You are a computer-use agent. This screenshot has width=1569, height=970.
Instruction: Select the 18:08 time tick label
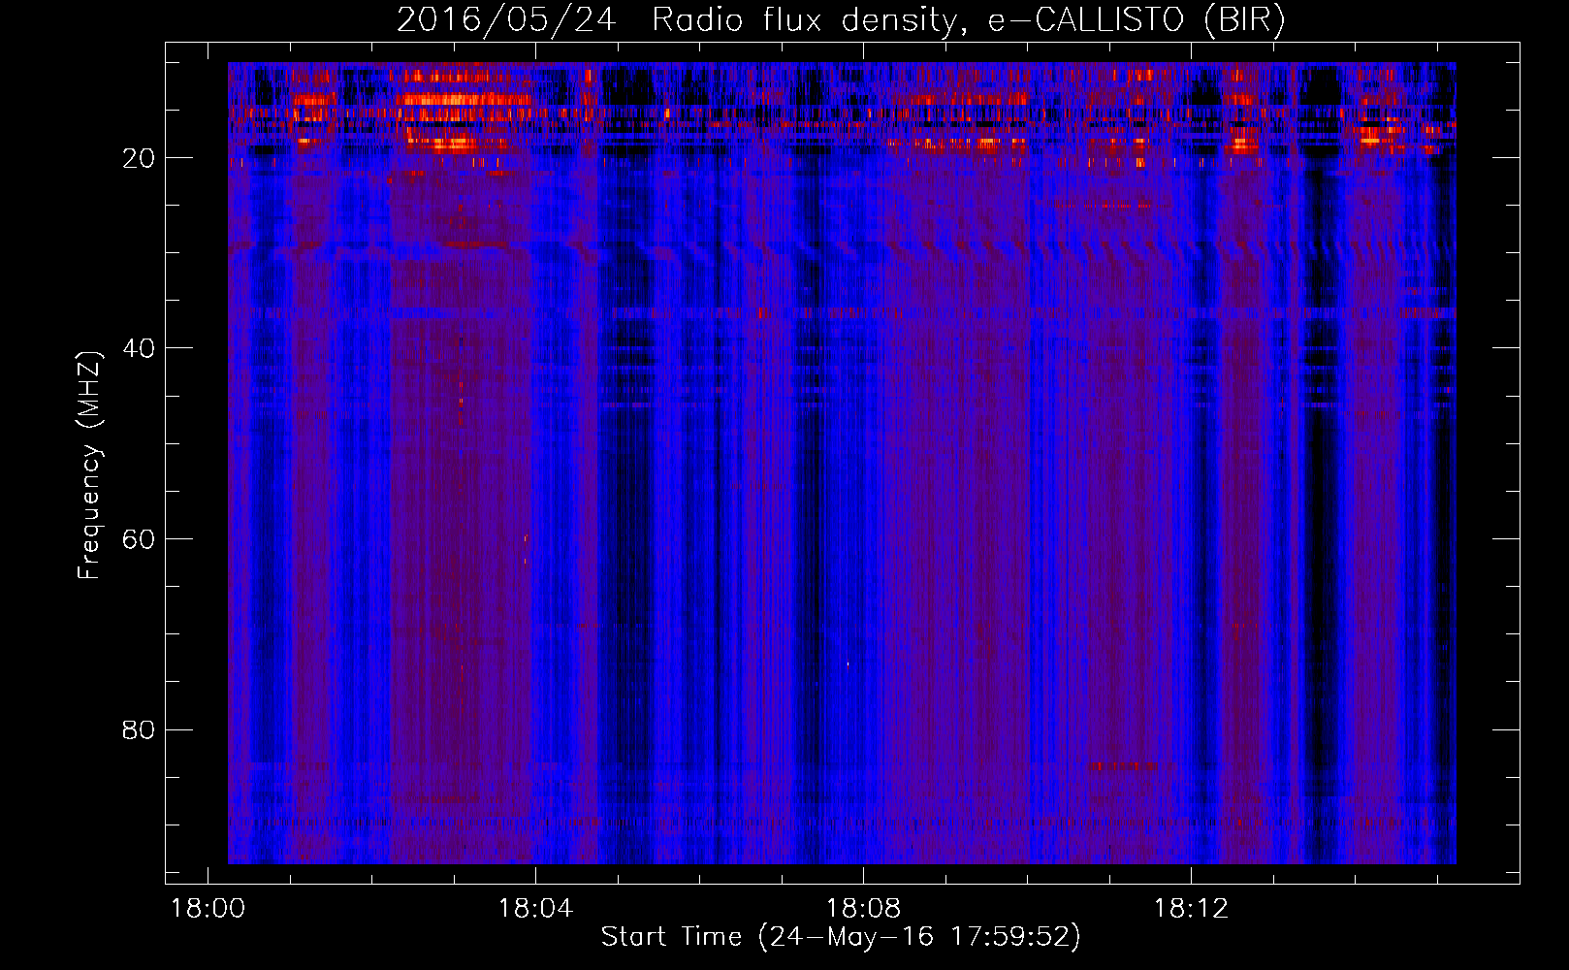(863, 909)
